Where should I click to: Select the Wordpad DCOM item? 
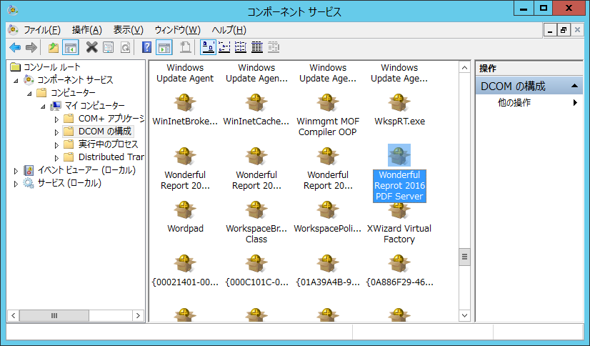click(x=185, y=217)
